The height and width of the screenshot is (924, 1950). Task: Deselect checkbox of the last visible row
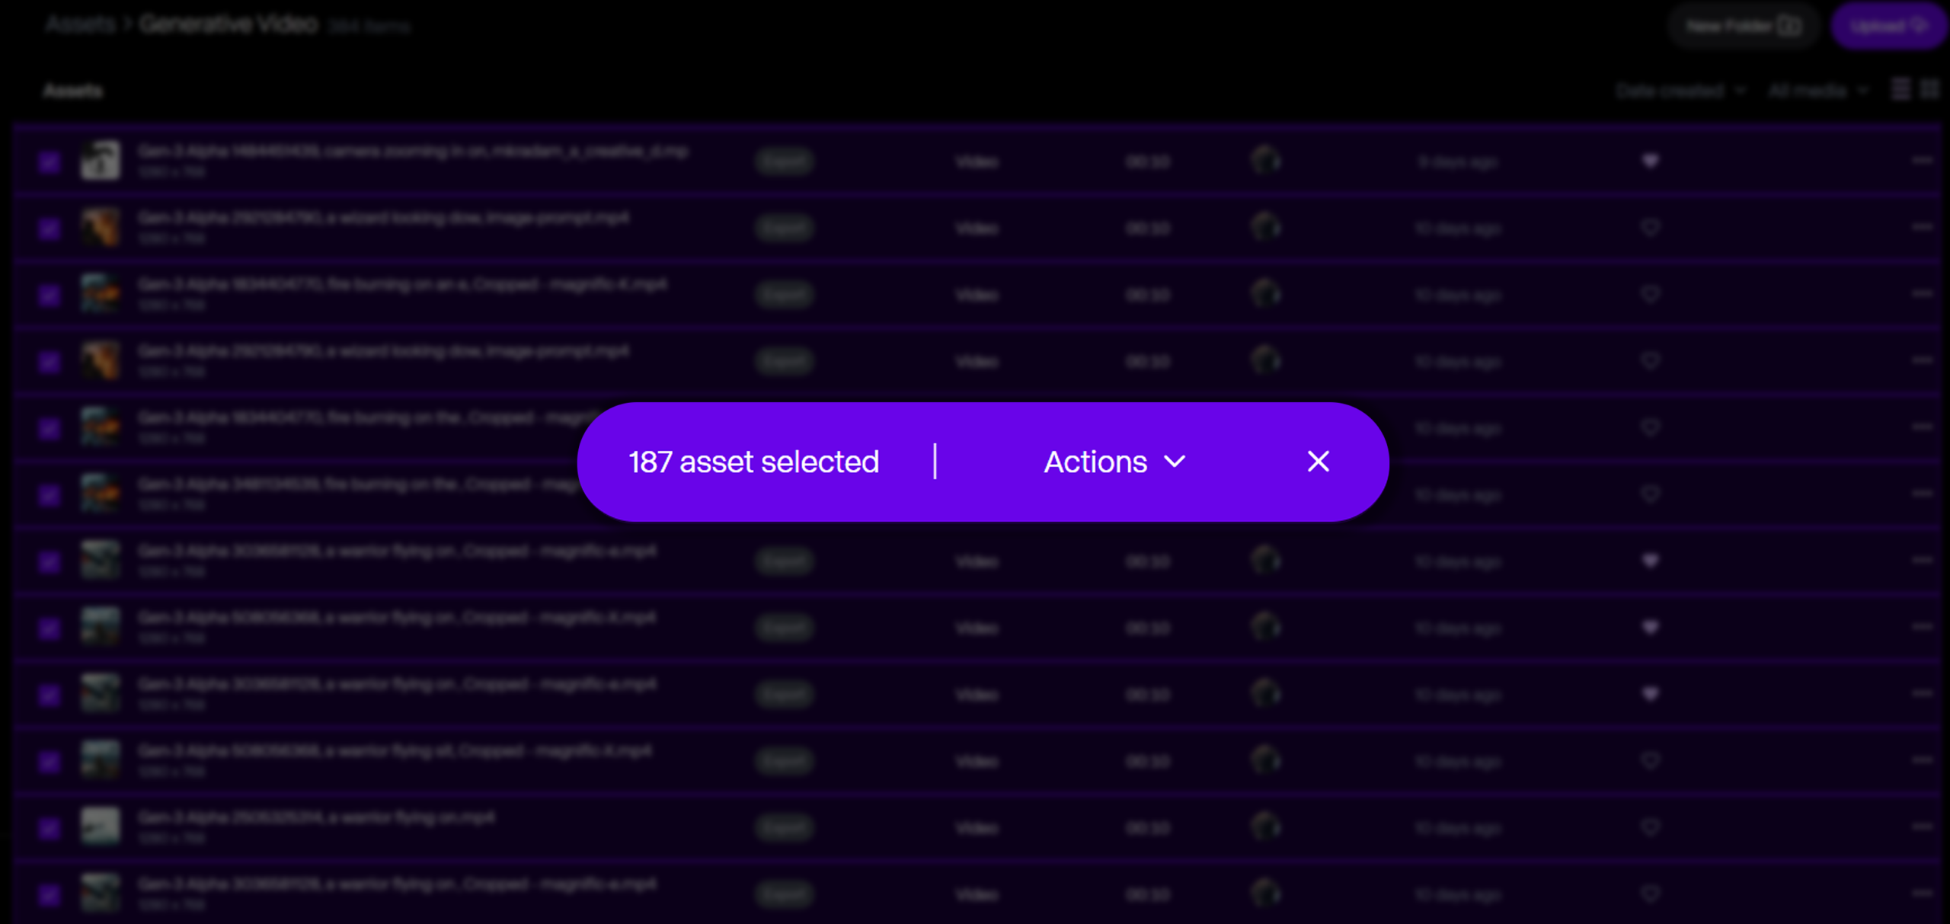[x=50, y=894]
